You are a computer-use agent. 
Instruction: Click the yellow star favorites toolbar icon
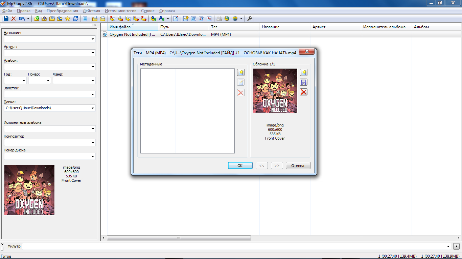coord(68,19)
